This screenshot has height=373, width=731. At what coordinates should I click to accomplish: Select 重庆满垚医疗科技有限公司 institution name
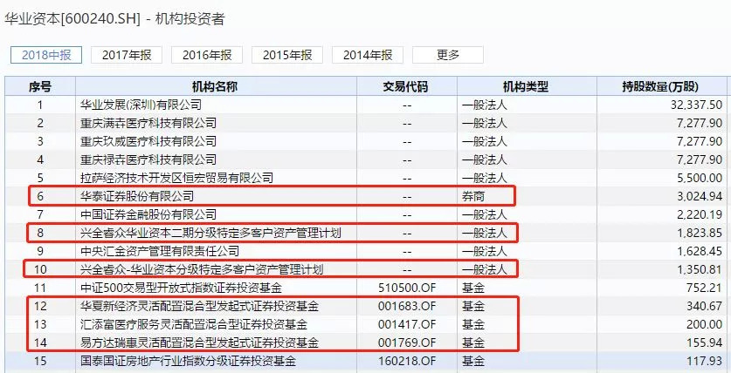pyautogui.click(x=148, y=123)
